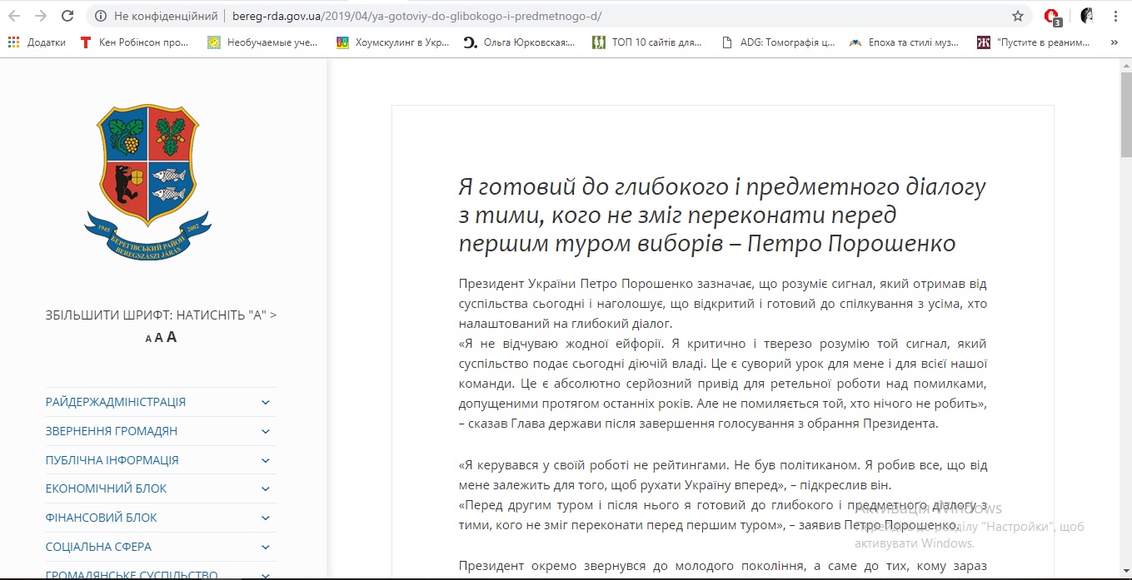Expand the РАЙДЕРЖАДМІНІСТРАЦІЯ chevron

[266, 402]
